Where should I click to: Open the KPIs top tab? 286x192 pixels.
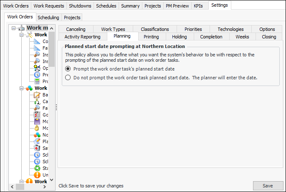[198, 6]
